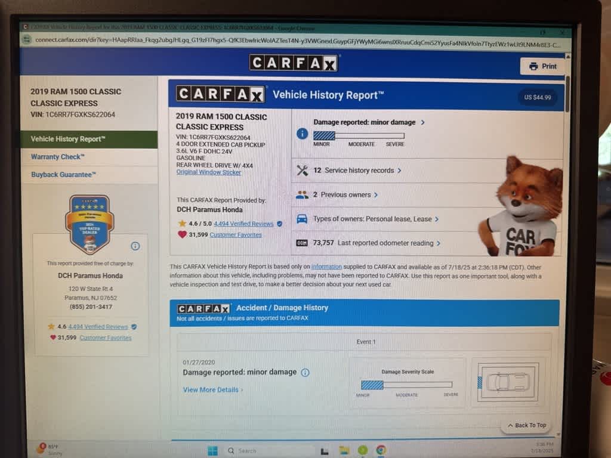The height and width of the screenshot is (458, 611).
Task: Click the gold star rating icon in report header
Action: pos(182,223)
